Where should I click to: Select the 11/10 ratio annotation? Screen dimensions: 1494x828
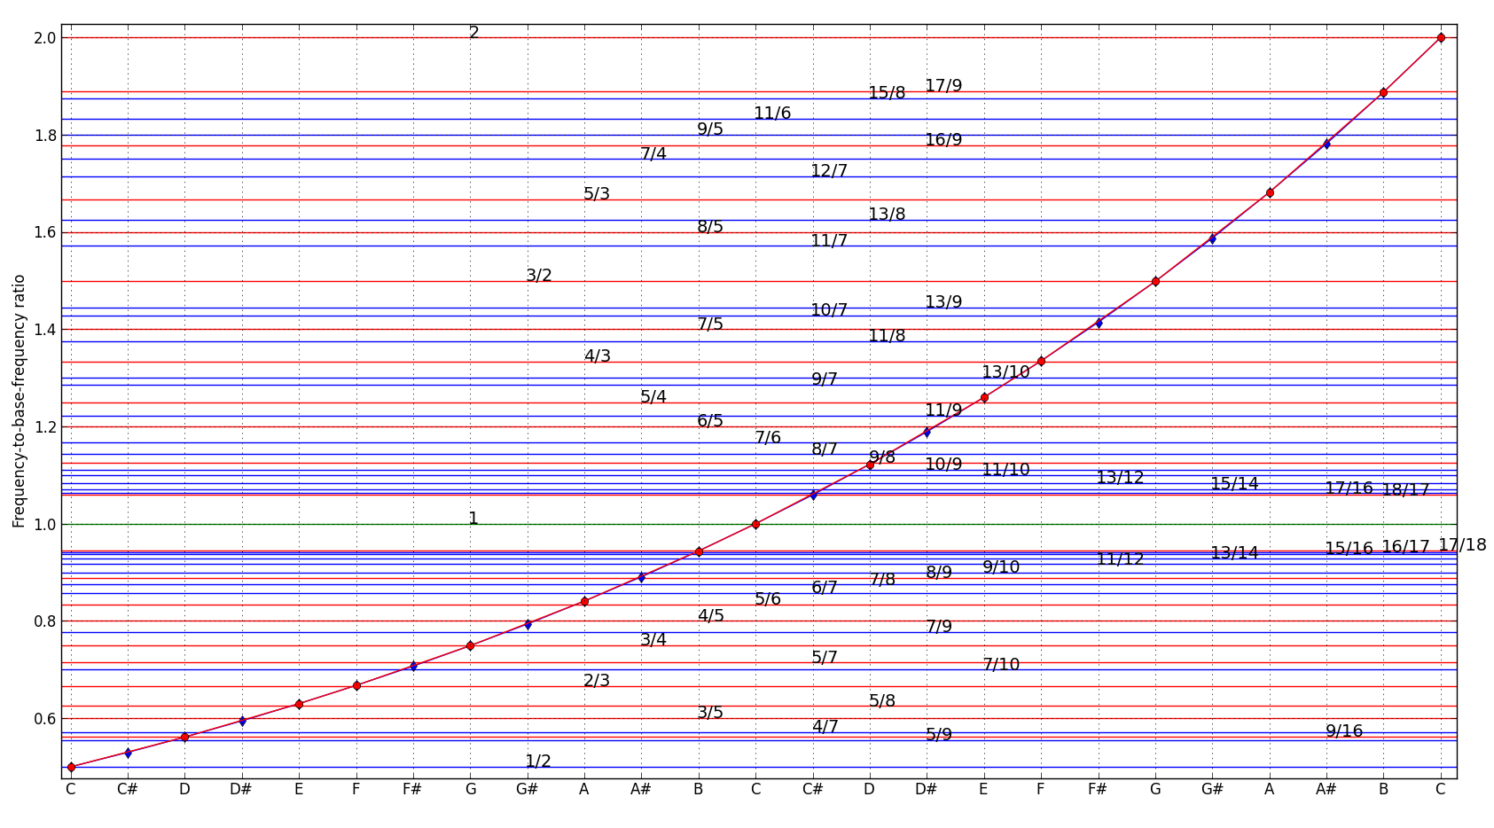pyautogui.click(x=1005, y=470)
